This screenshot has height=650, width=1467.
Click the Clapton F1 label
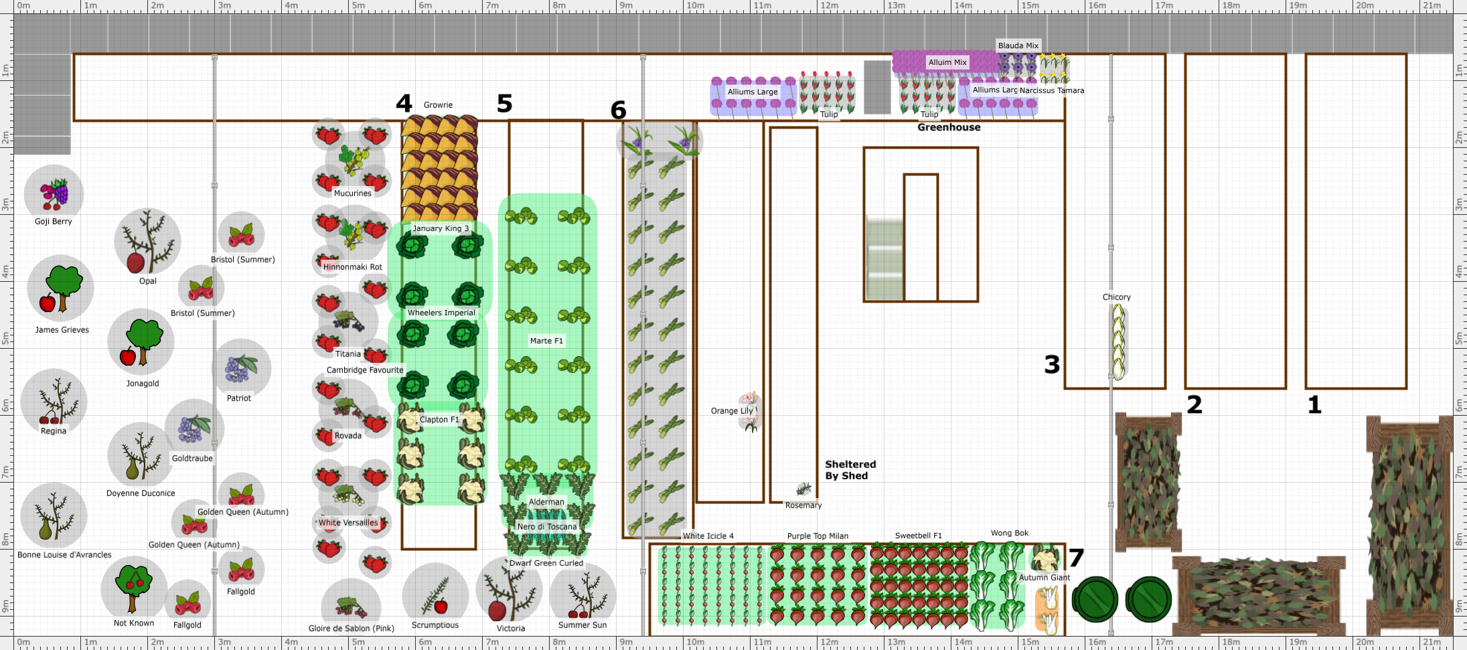pos(439,420)
